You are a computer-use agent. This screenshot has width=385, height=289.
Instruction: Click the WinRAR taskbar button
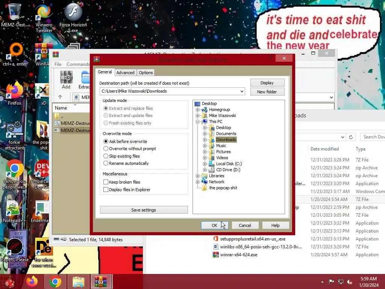(101, 281)
